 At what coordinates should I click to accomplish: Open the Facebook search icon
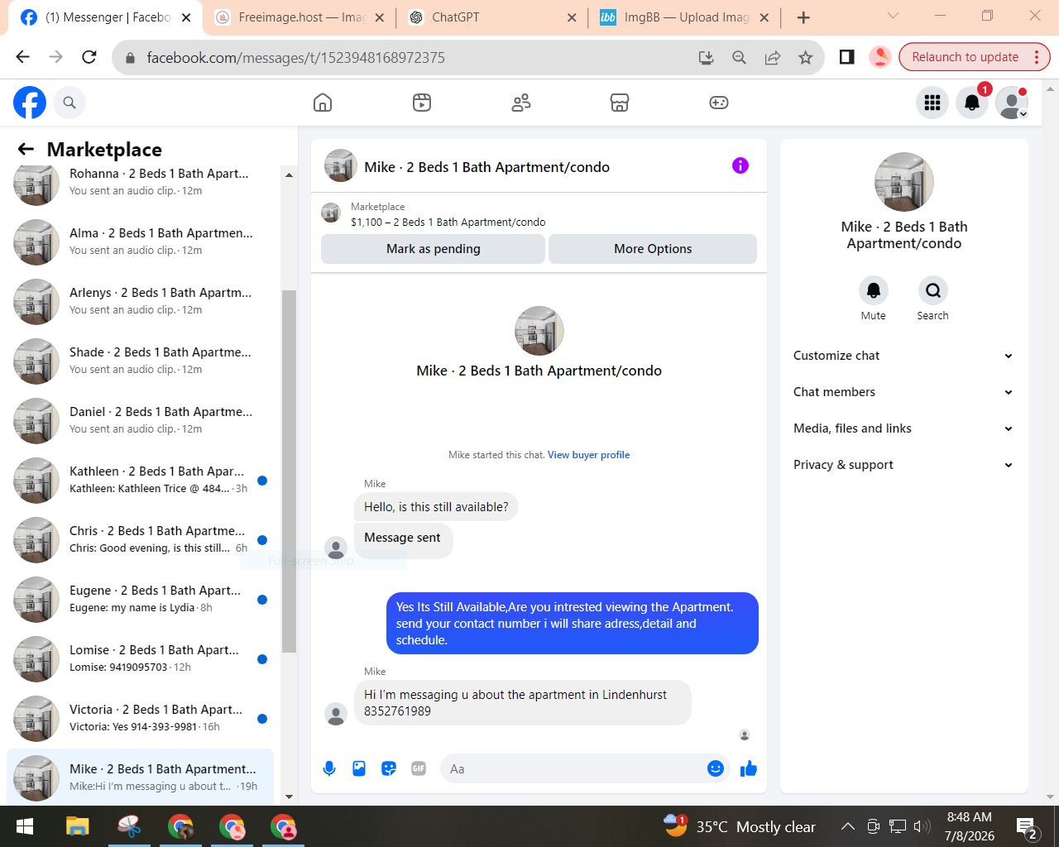tap(69, 103)
